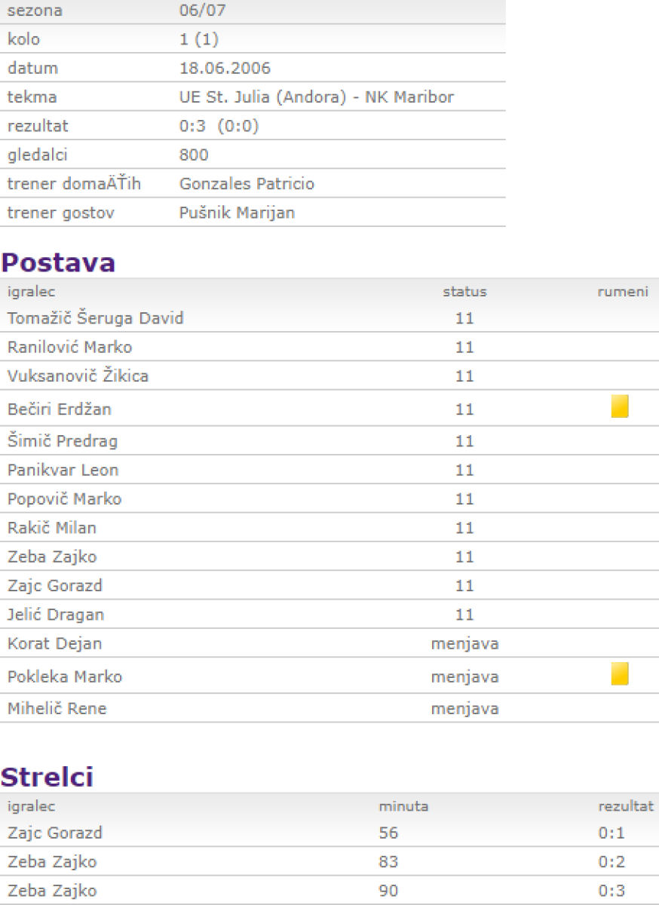Screen dimensions: 659x905
Task: Click the Strelci section heading
Action: (47, 778)
